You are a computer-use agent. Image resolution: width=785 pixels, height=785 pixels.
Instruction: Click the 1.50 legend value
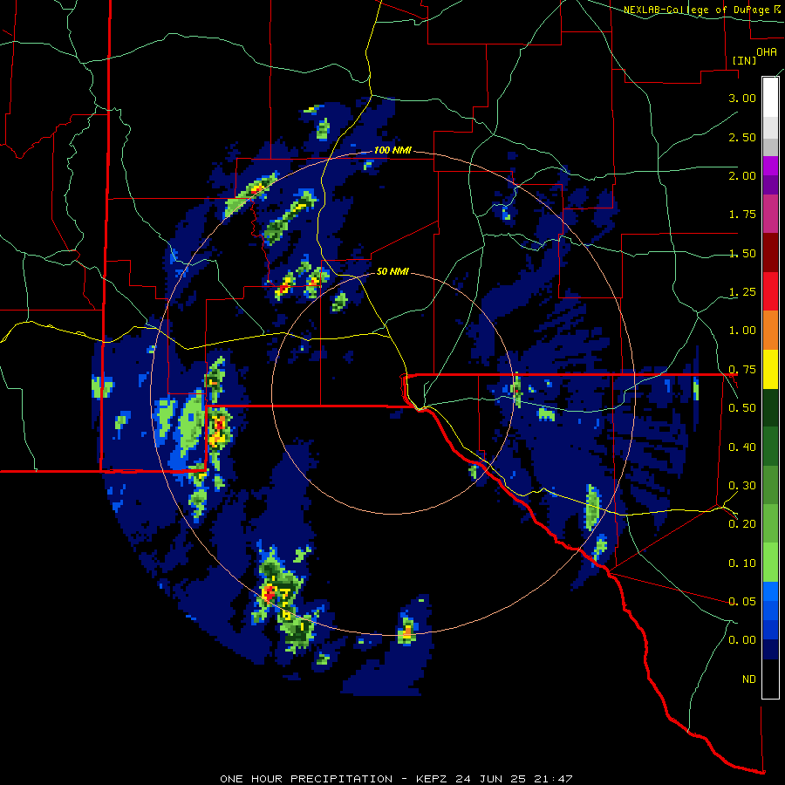click(x=742, y=253)
